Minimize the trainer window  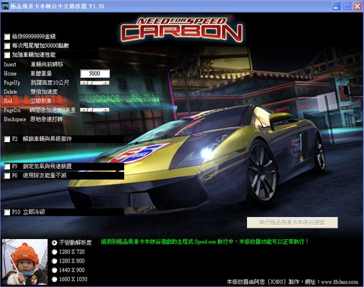[336, 6]
